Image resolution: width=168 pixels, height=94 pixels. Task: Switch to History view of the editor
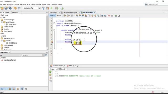point(59,16)
